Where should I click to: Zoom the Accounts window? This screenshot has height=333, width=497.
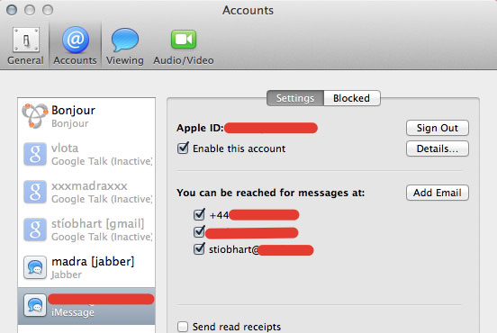(48, 10)
